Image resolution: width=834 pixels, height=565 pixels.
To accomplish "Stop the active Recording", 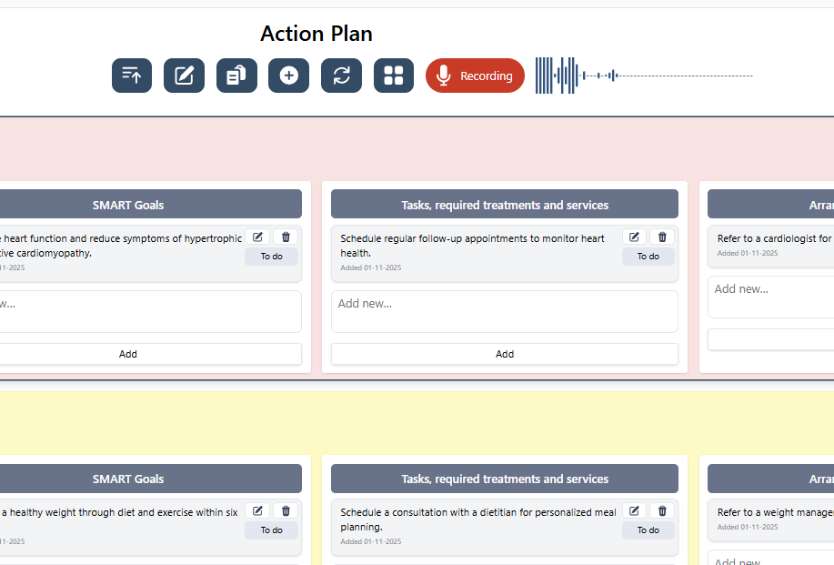I will pos(475,76).
